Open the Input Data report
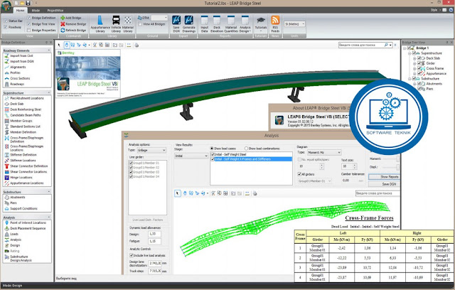The width and height of the screenshot is (455, 290). [x=204, y=23]
